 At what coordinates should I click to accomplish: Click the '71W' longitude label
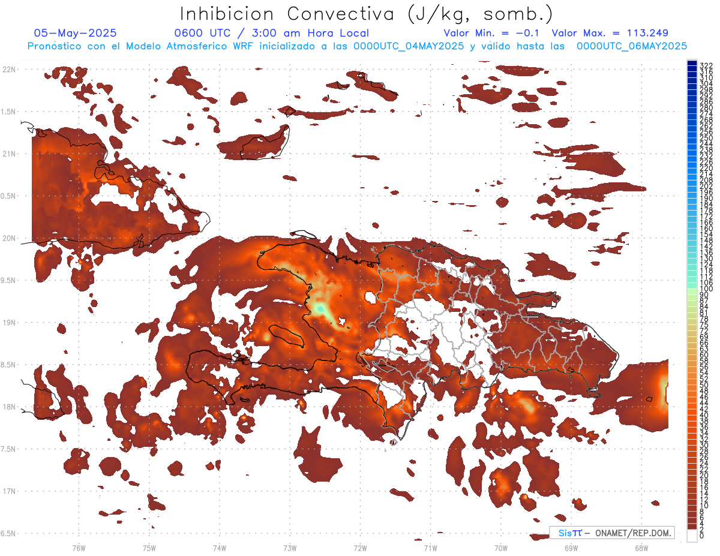point(430,547)
